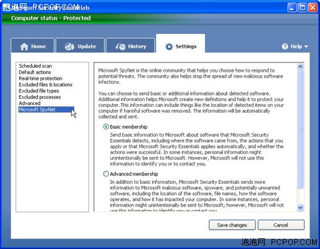Select Advanced membership radio button
320x249 pixels.
(106, 174)
